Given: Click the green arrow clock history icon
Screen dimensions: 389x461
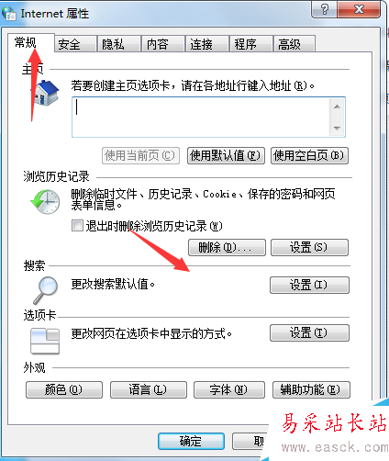Looking at the screenshot, I should pos(45,202).
